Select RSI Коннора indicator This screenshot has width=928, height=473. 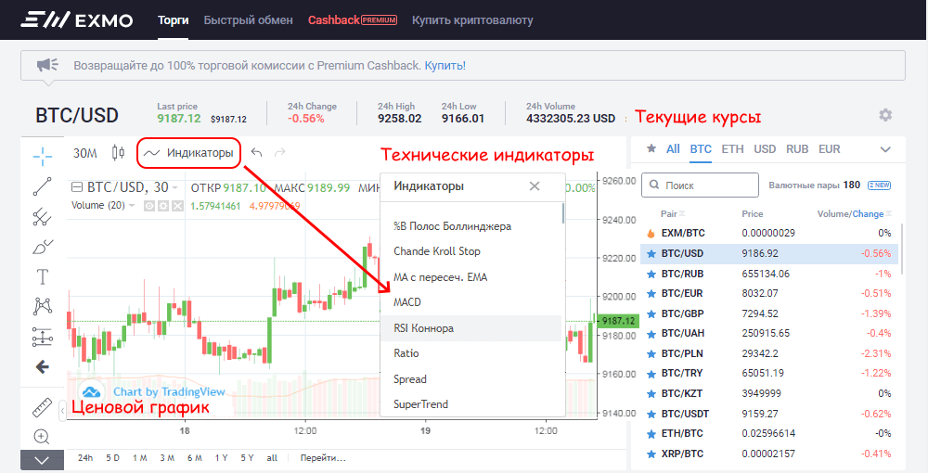pos(470,328)
